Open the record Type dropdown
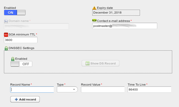 [x=67, y=89]
